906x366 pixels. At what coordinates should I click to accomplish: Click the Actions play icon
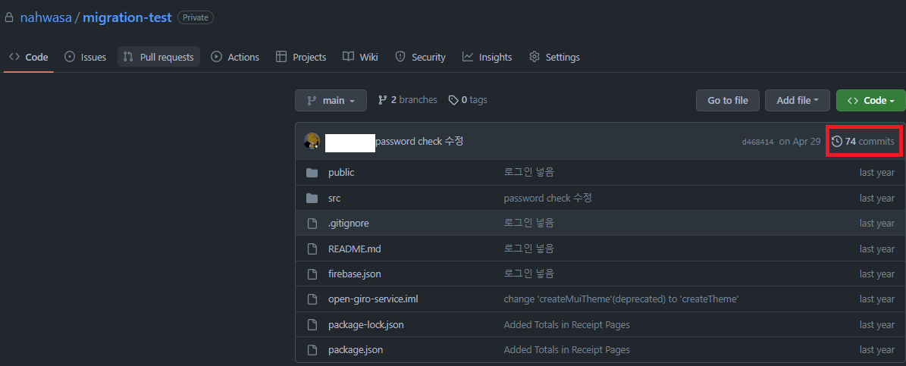coord(217,57)
